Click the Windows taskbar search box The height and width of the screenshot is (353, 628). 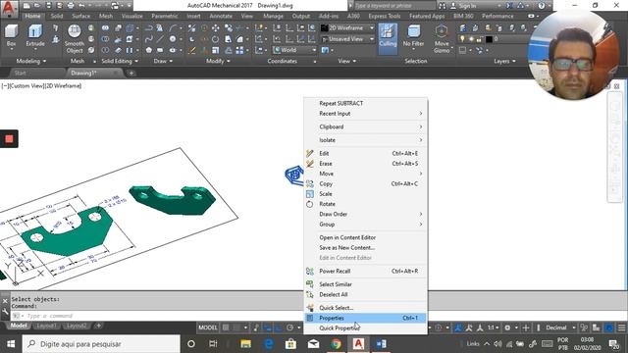(101, 344)
